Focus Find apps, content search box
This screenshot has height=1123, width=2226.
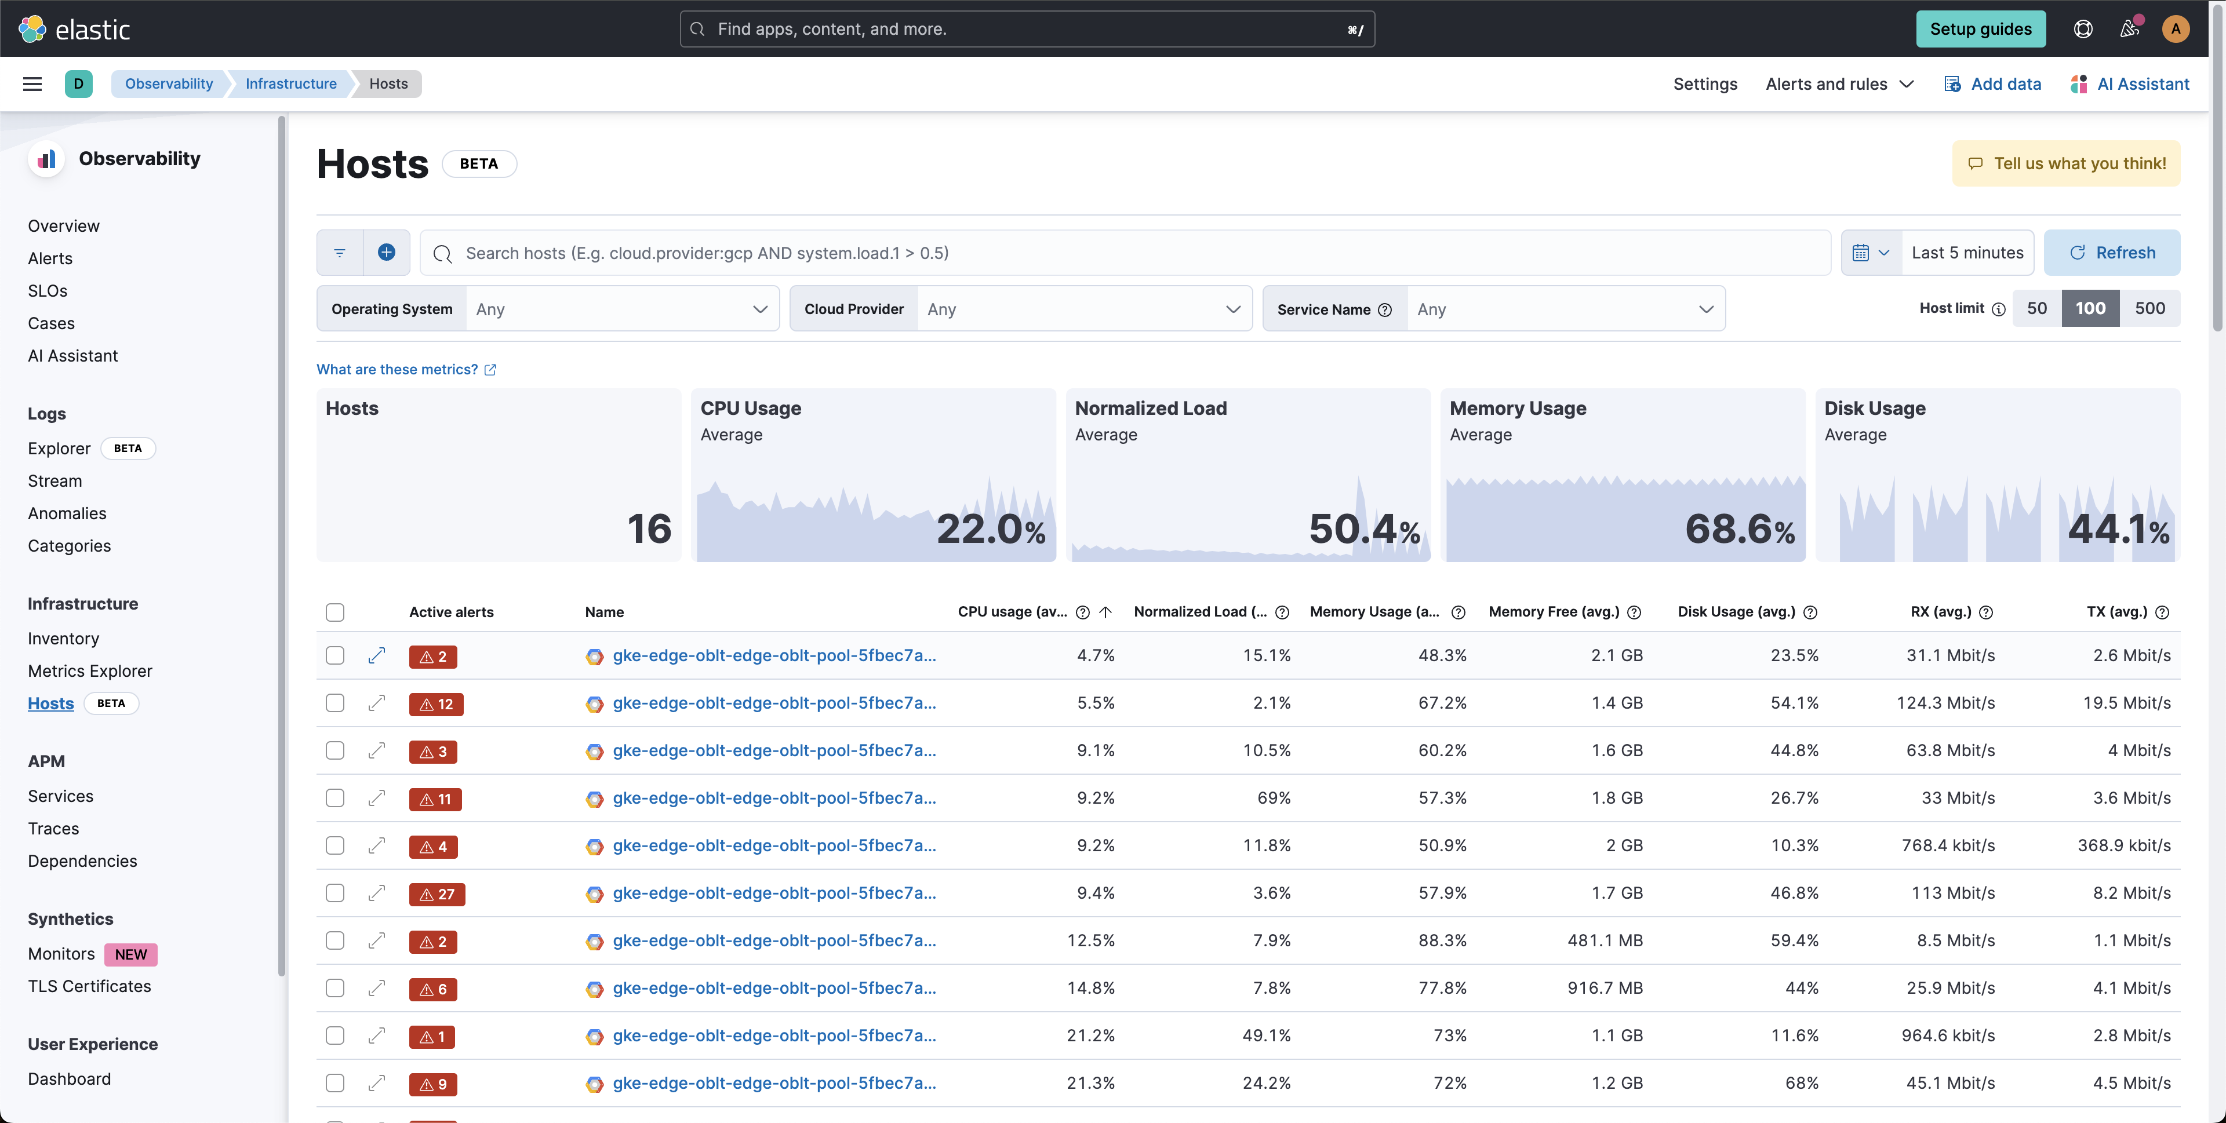pos(1027,28)
